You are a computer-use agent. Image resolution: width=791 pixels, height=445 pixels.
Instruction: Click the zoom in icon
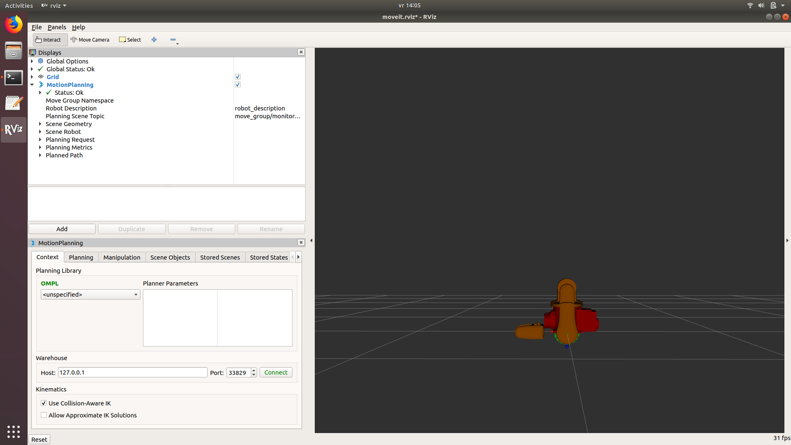click(x=154, y=39)
